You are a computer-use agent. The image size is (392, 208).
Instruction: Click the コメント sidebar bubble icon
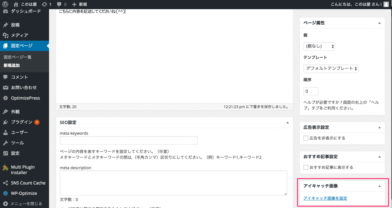click(5, 77)
